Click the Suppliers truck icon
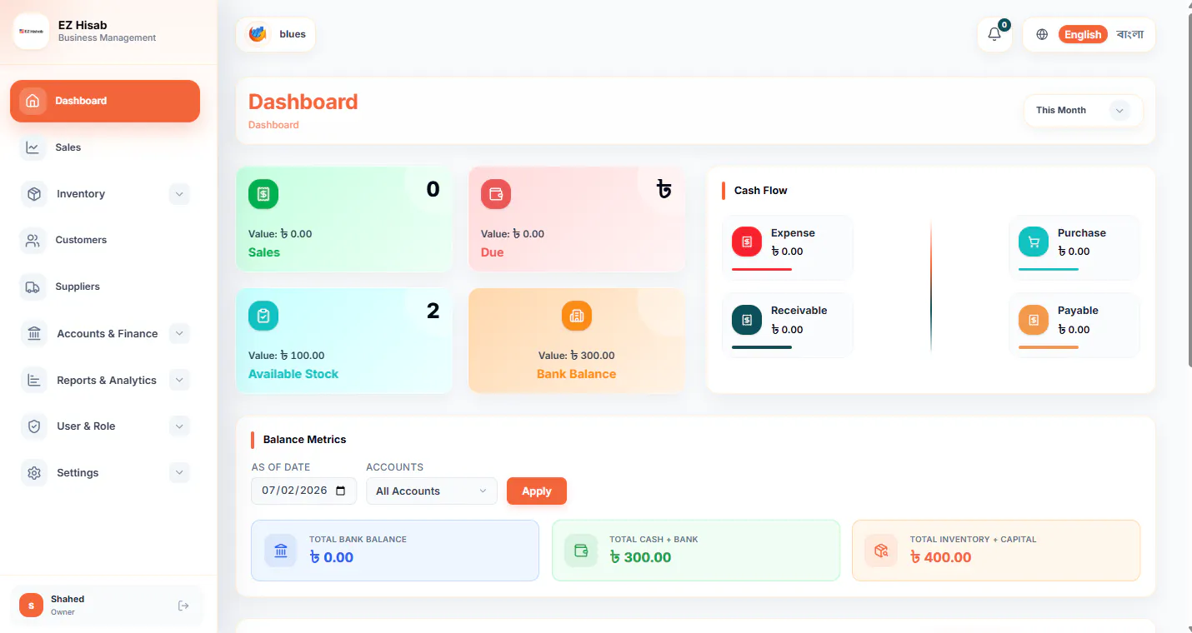 33,287
